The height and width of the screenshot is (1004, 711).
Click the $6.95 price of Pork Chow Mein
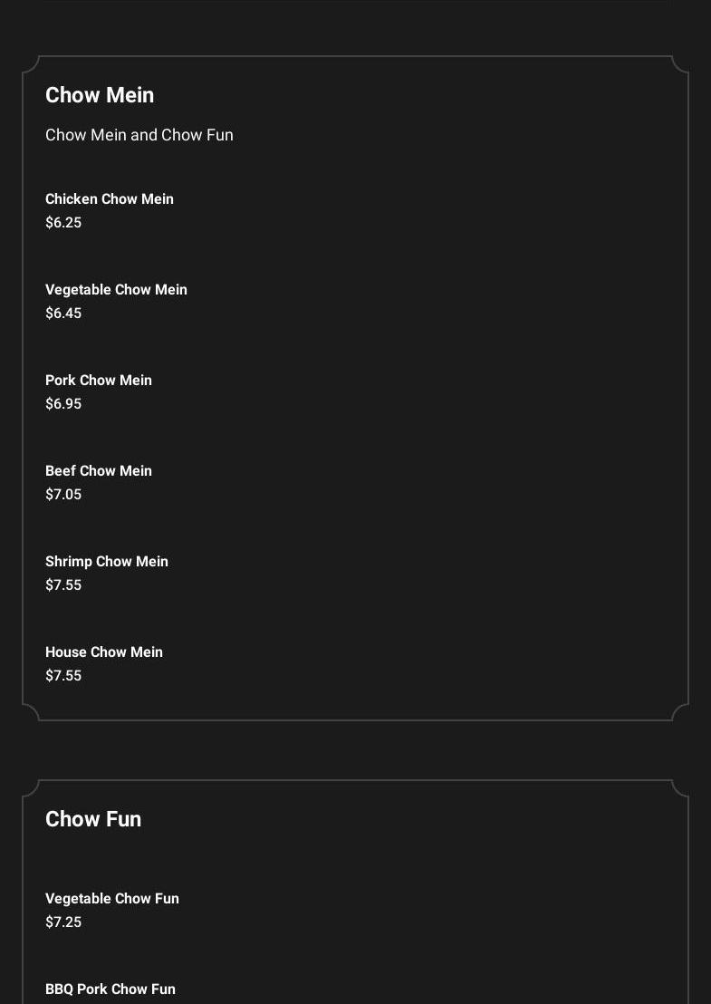pyautogui.click(x=63, y=404)
